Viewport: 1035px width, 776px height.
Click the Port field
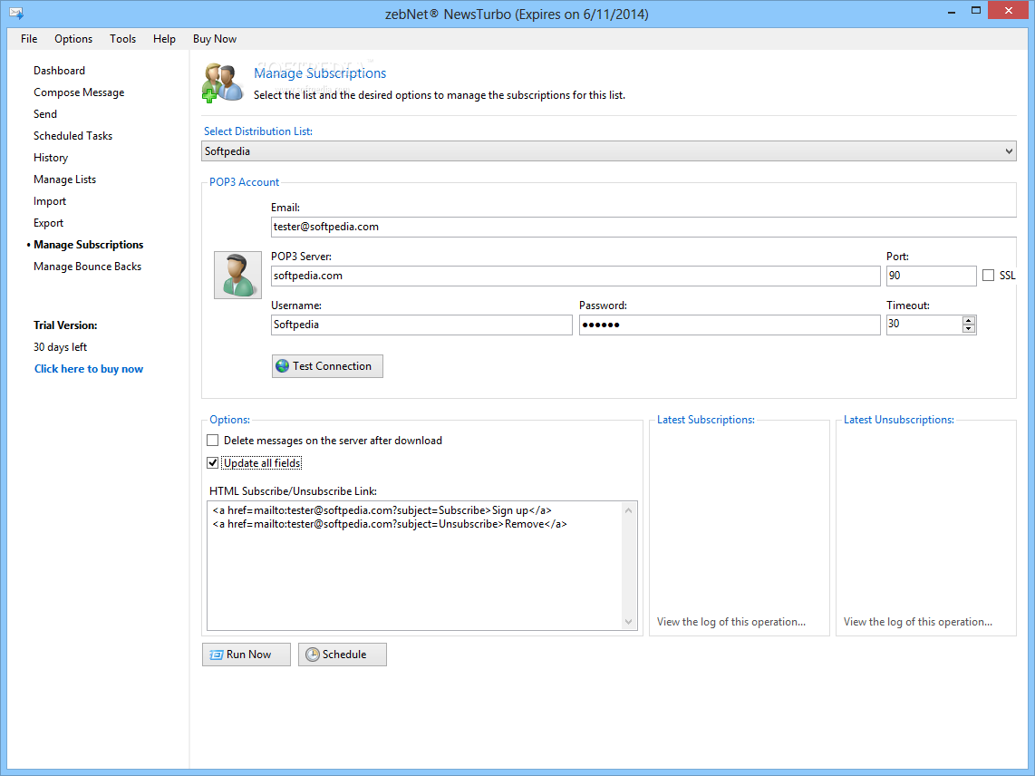click(932, 276)
